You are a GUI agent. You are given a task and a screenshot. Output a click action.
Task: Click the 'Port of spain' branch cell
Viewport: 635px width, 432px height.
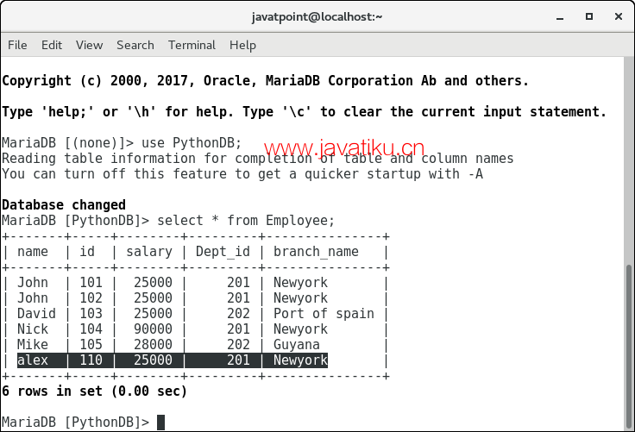coord(324,313)
